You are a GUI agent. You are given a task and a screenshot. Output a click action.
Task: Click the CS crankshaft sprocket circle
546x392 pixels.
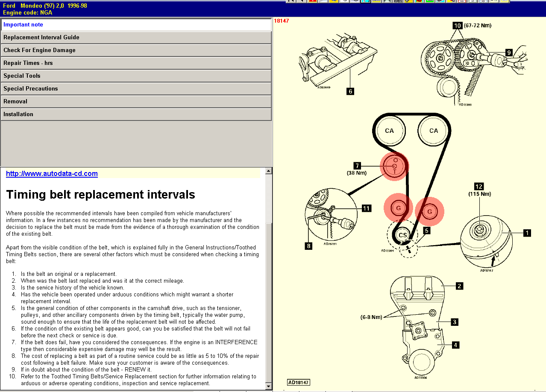pos(402,235)
